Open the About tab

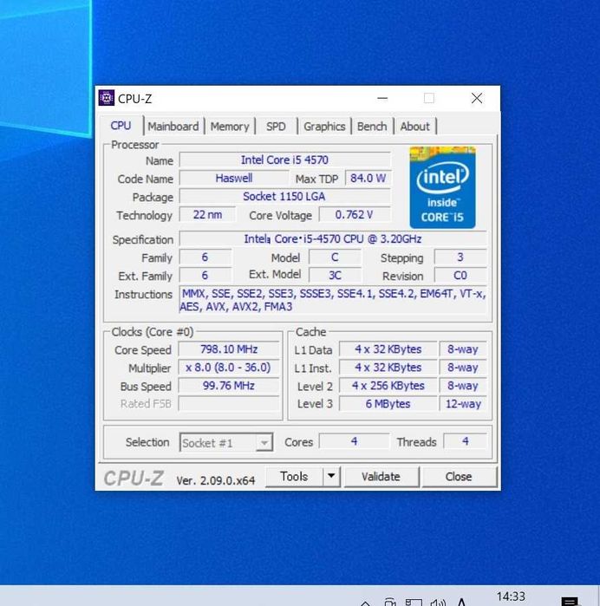tap(414, 127)
